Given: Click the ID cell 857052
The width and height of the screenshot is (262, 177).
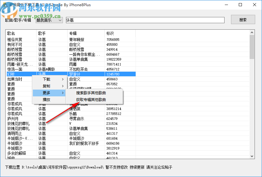Looking at the screenshot, I should tap(112, 84).
